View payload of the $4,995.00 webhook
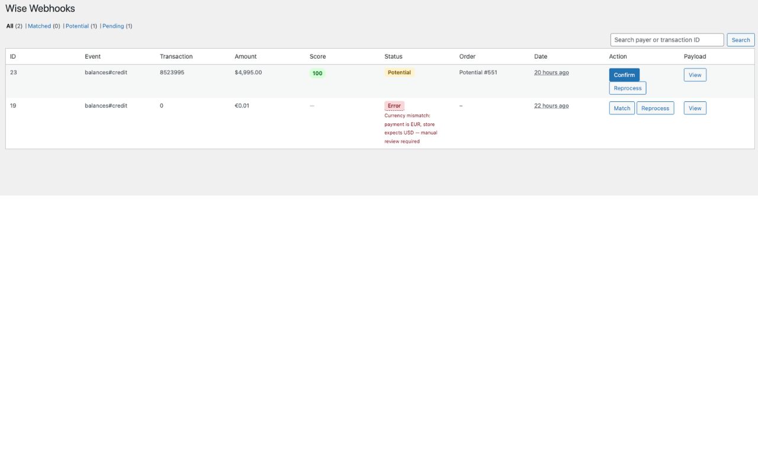Image resolution: width=758 pixels, height=474 pixels. click(x=695, y=75)
